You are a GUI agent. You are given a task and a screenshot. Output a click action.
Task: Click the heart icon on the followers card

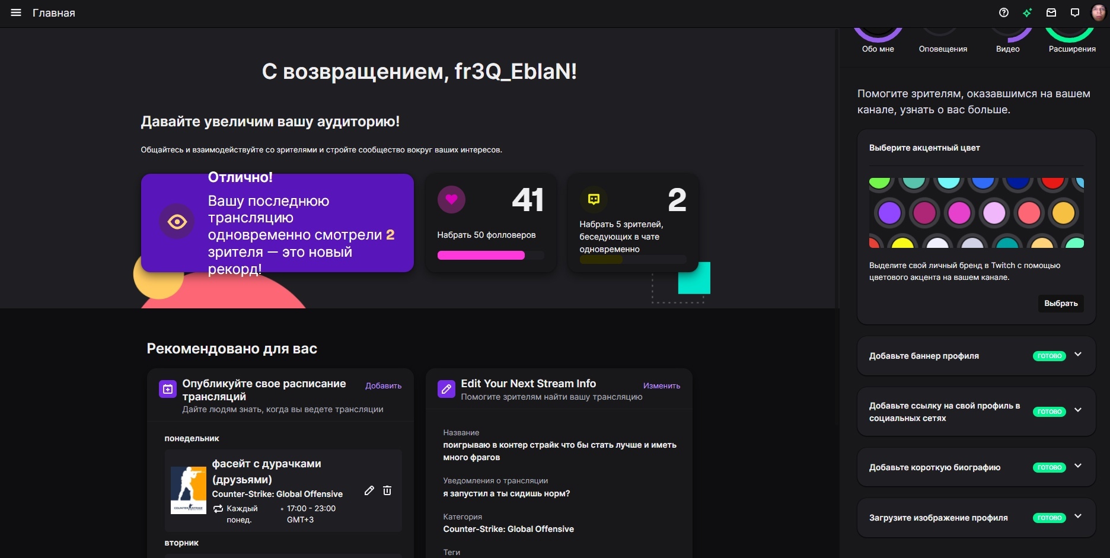451,199
